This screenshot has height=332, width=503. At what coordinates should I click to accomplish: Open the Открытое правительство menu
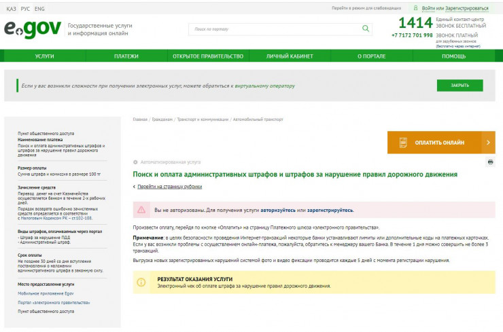pos(208,56)
